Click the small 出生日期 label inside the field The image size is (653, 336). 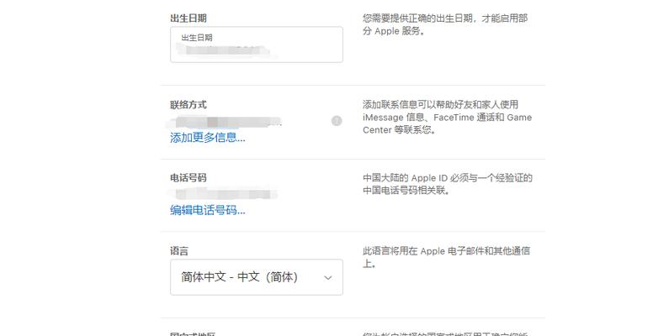(197, 38)
